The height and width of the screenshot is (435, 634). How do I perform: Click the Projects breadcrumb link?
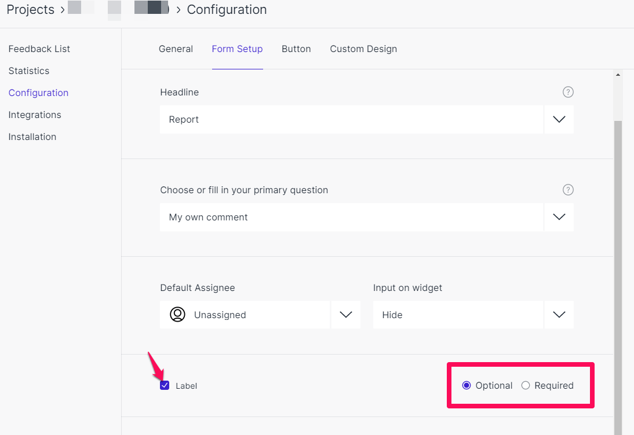31,10
